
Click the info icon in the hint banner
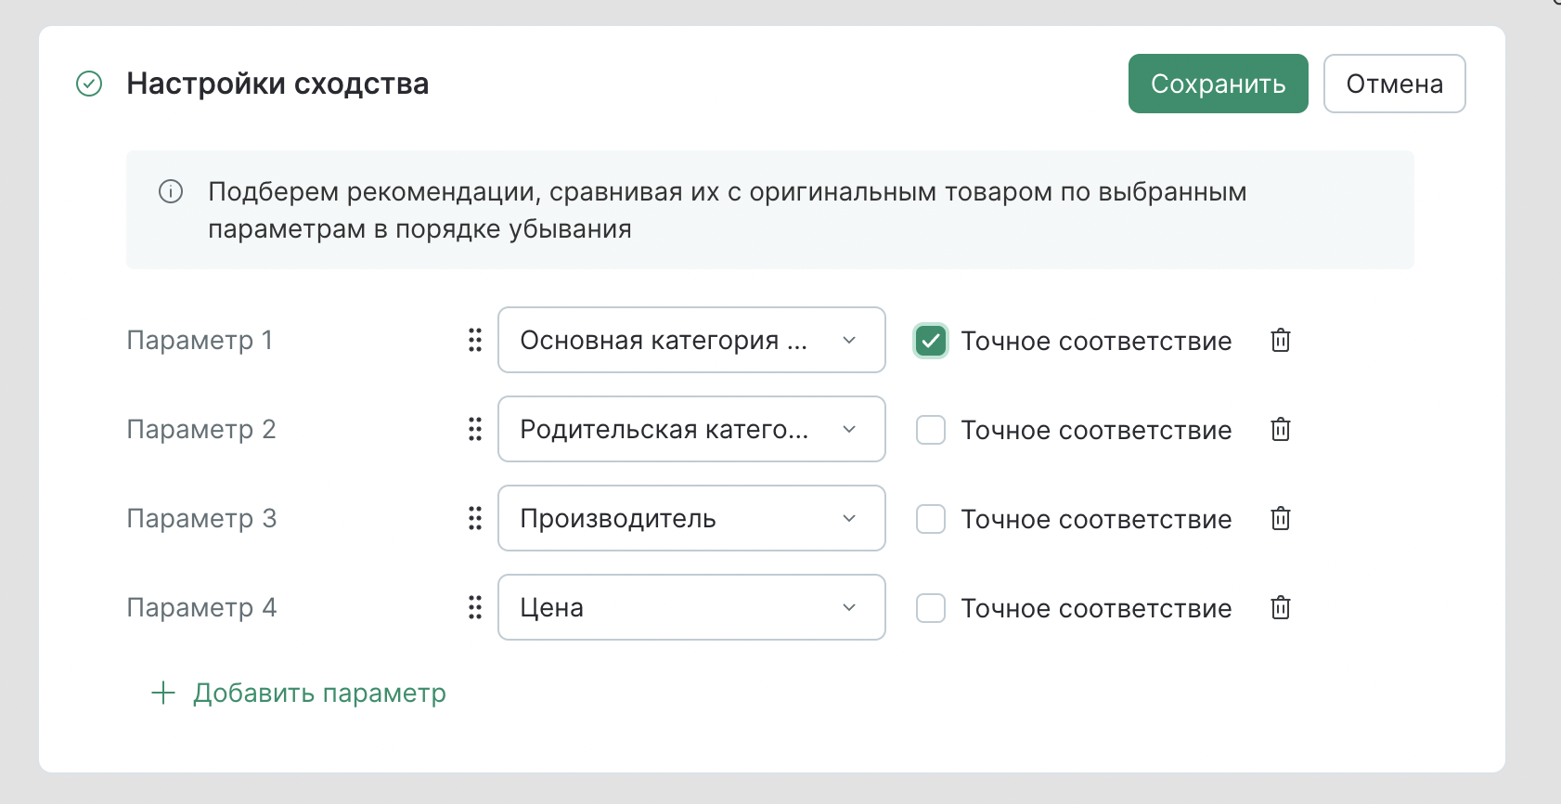click(x=171, y=191)
